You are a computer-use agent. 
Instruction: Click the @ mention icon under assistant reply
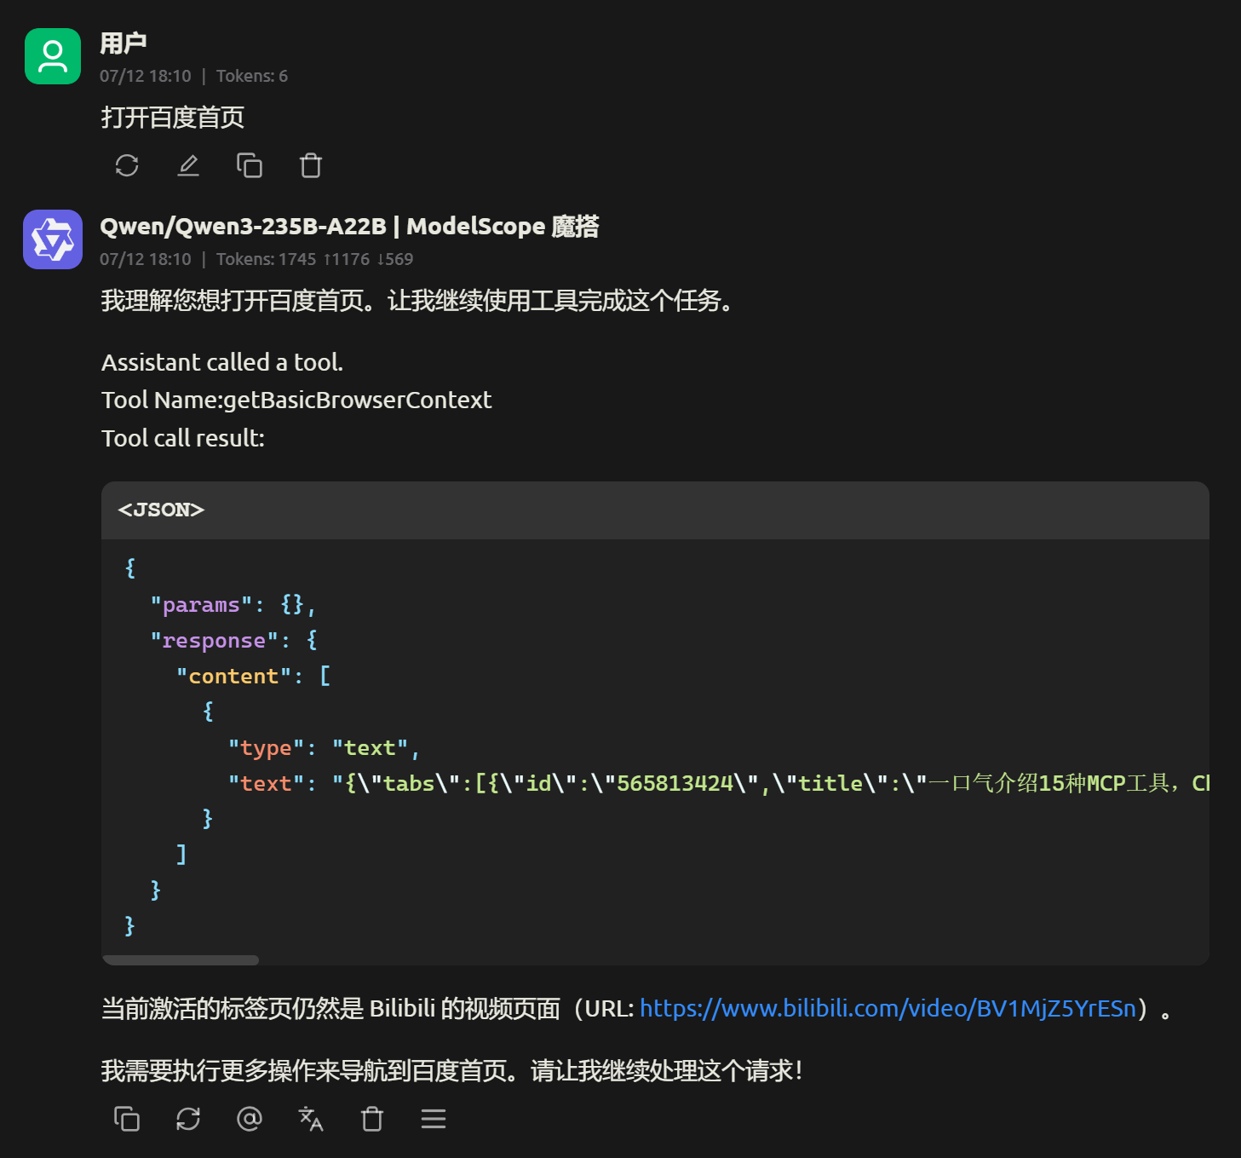249,1119
